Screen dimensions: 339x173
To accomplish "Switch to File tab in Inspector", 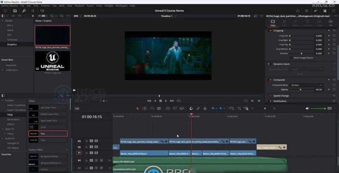I will [331, 23].
